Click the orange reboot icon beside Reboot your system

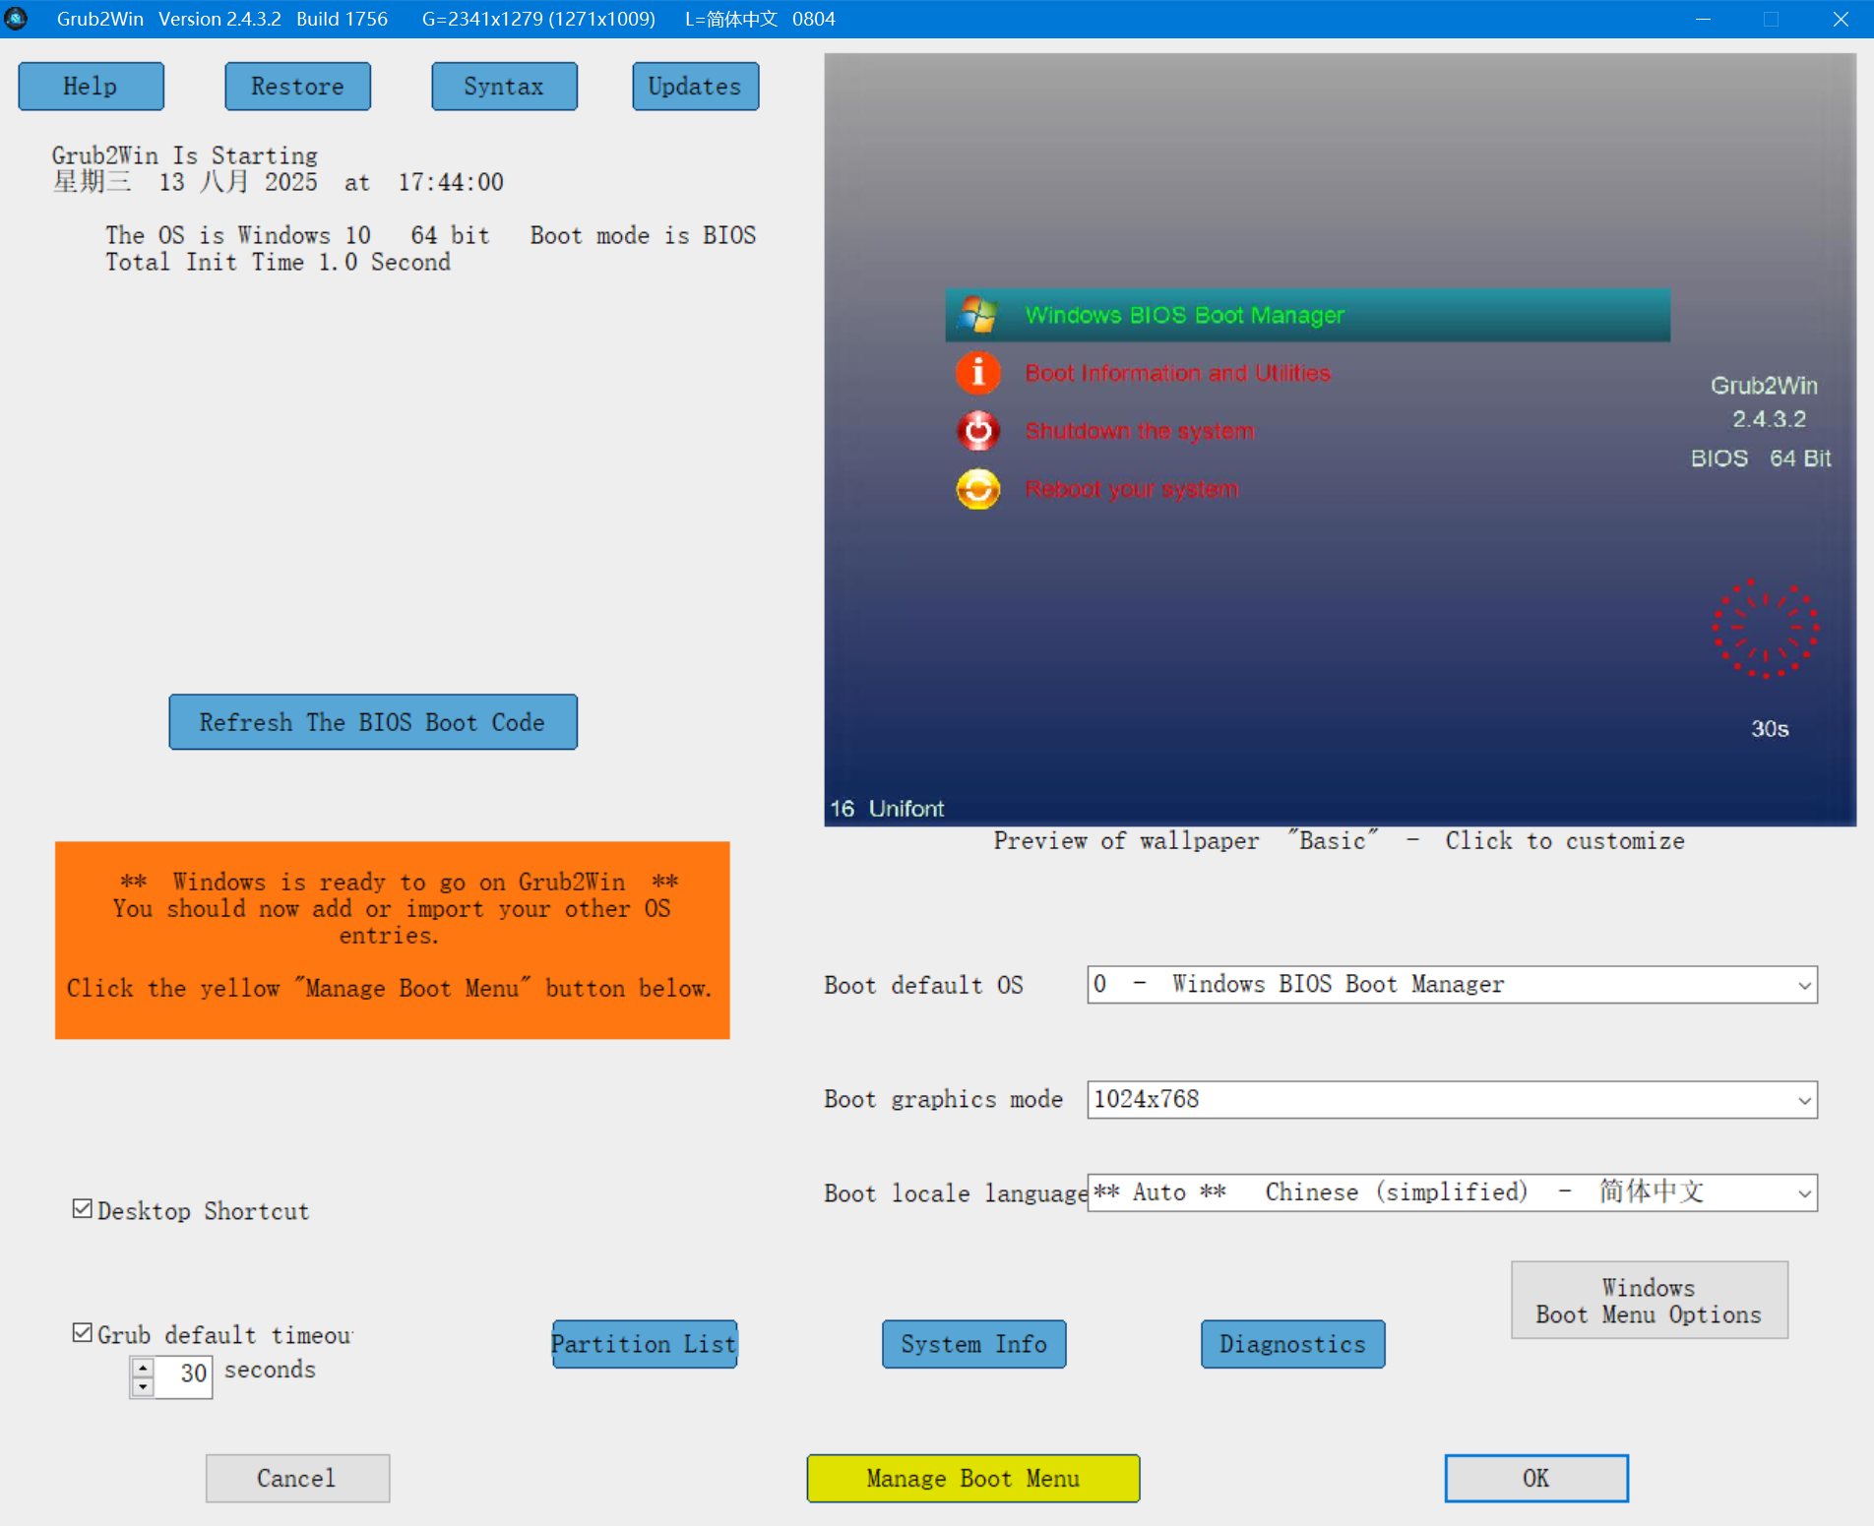[977, 489]
